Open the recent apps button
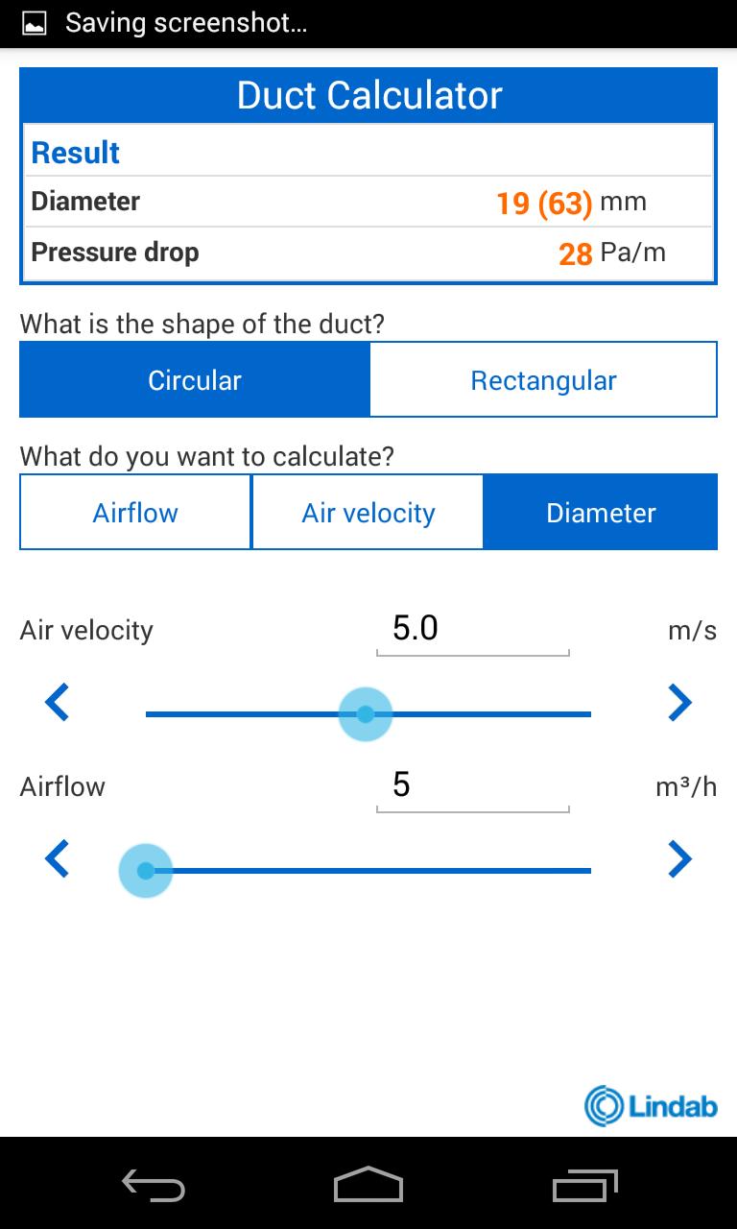 coord(585,1185)
